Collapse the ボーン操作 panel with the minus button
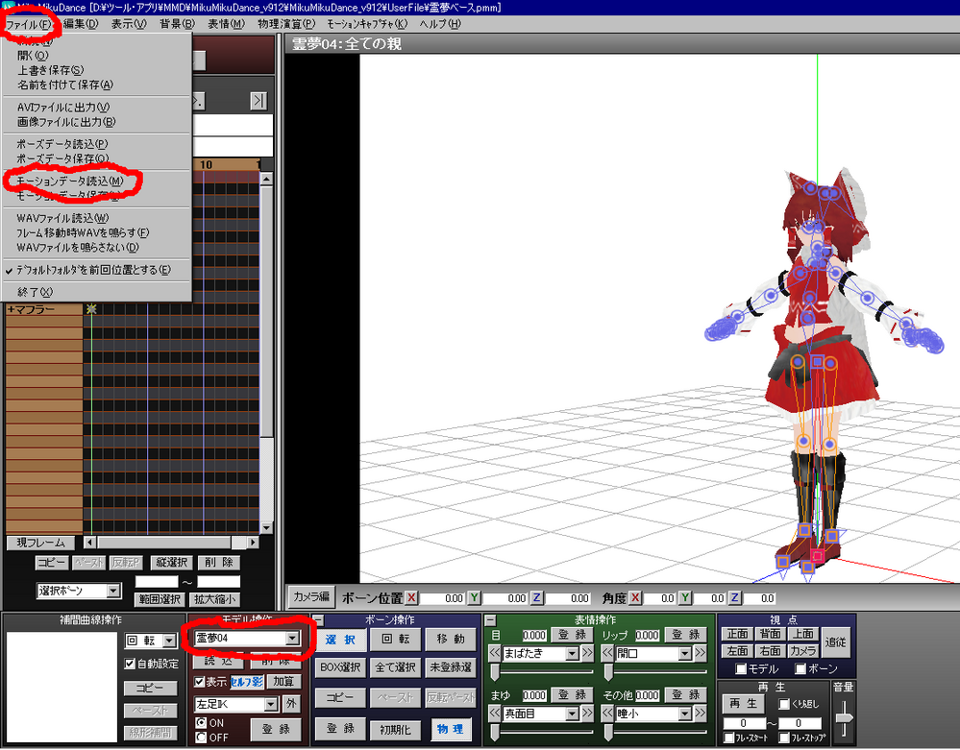 pyautogui.click(x=318, y=619)
